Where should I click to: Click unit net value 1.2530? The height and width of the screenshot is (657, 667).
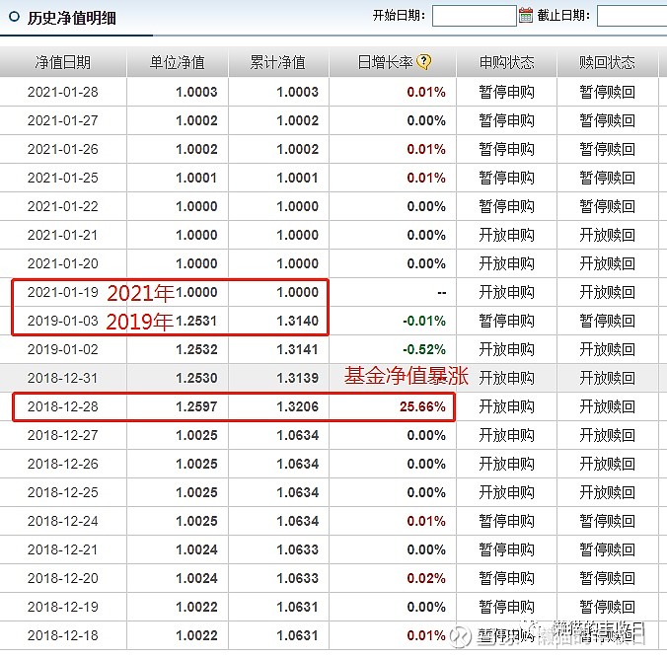[196, 378]
